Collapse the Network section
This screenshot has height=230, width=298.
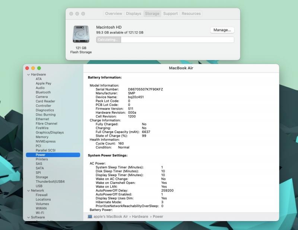coord(29,191)
